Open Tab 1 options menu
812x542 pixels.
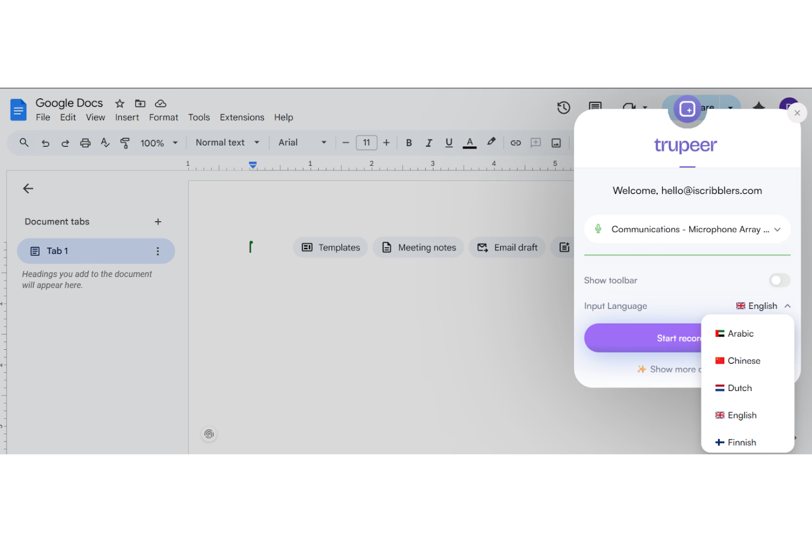[157, 251]
